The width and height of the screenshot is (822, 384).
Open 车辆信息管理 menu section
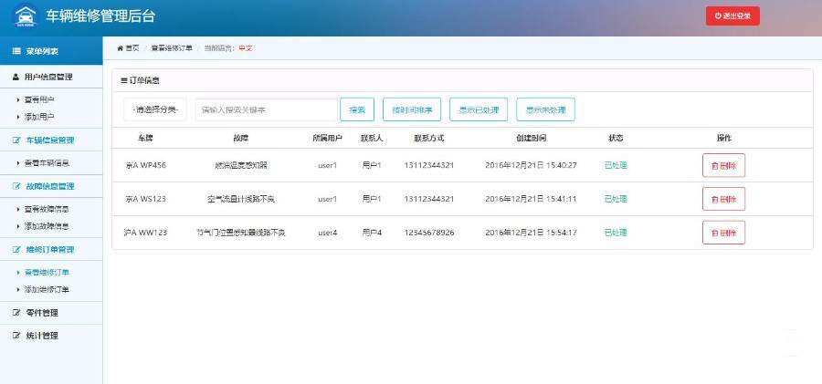pos(51,140)
